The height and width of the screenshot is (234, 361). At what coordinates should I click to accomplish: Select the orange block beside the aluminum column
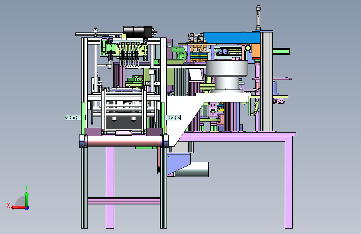(x=256, y=51)
